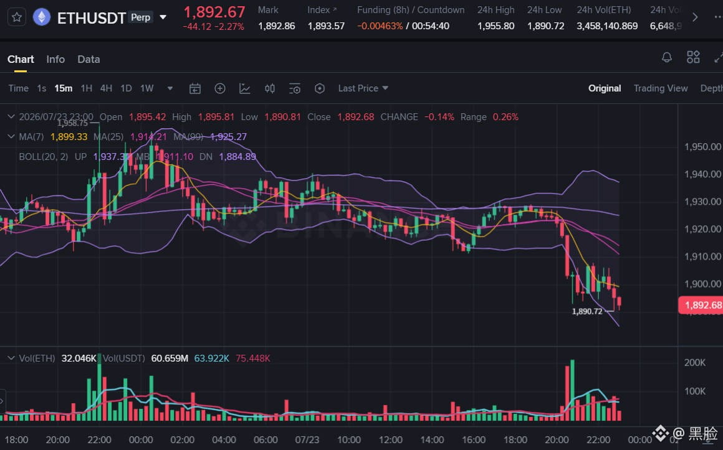
Task: Click the MA(7) indicator label
Action: click(x=31, y=137)
